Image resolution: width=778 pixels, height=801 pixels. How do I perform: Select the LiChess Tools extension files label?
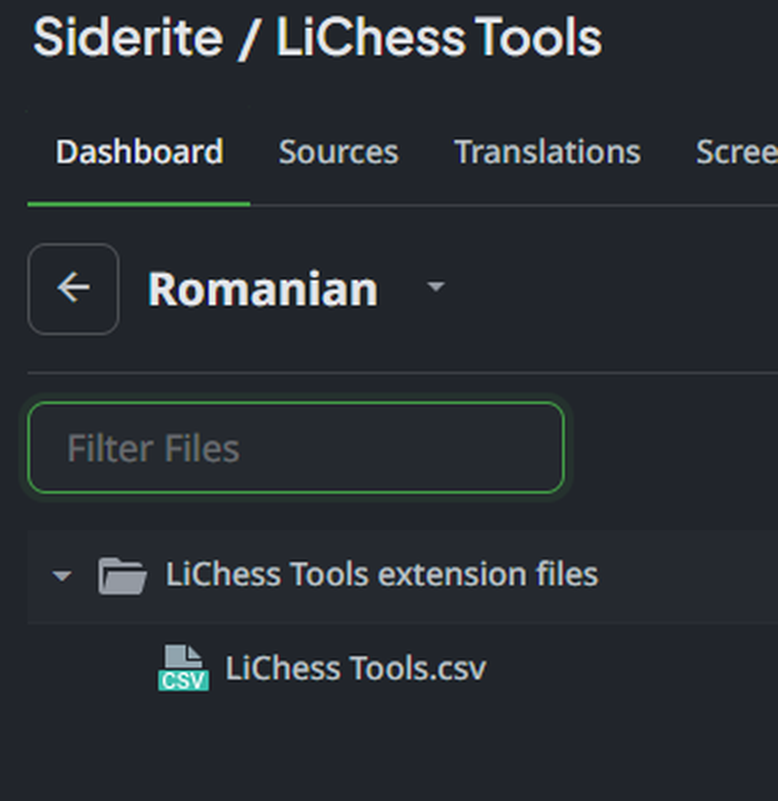pos(381,575)
